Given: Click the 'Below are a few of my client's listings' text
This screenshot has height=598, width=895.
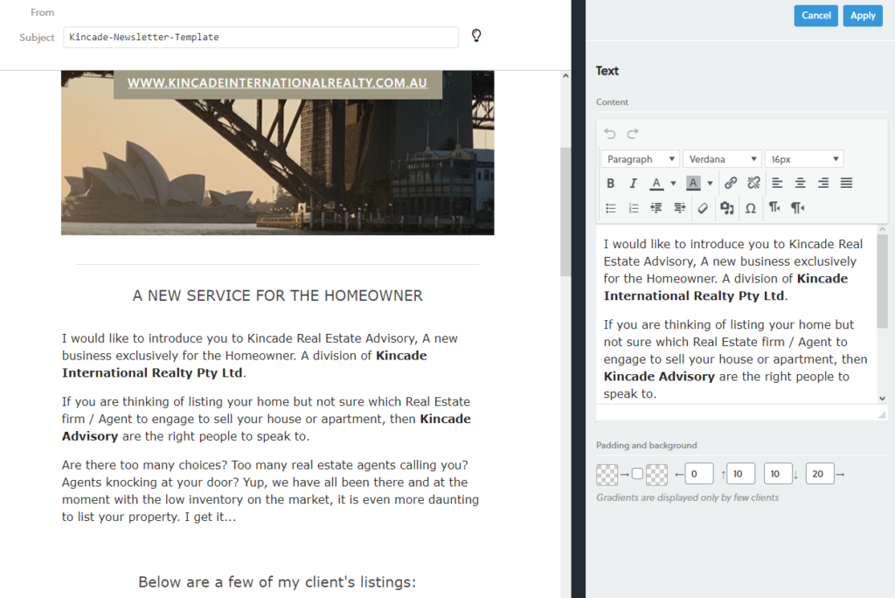Looking at the screenshot, I should point(277,582).
